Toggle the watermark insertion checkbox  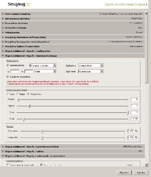click(x=8, y=165)
